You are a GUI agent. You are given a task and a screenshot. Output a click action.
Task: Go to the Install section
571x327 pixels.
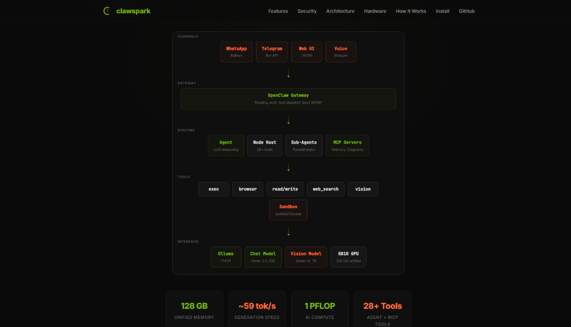(443, 11)
